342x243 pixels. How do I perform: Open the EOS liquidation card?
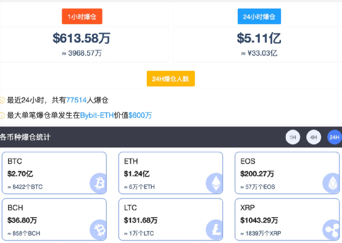pyautogui.click(x=287, y=173)
